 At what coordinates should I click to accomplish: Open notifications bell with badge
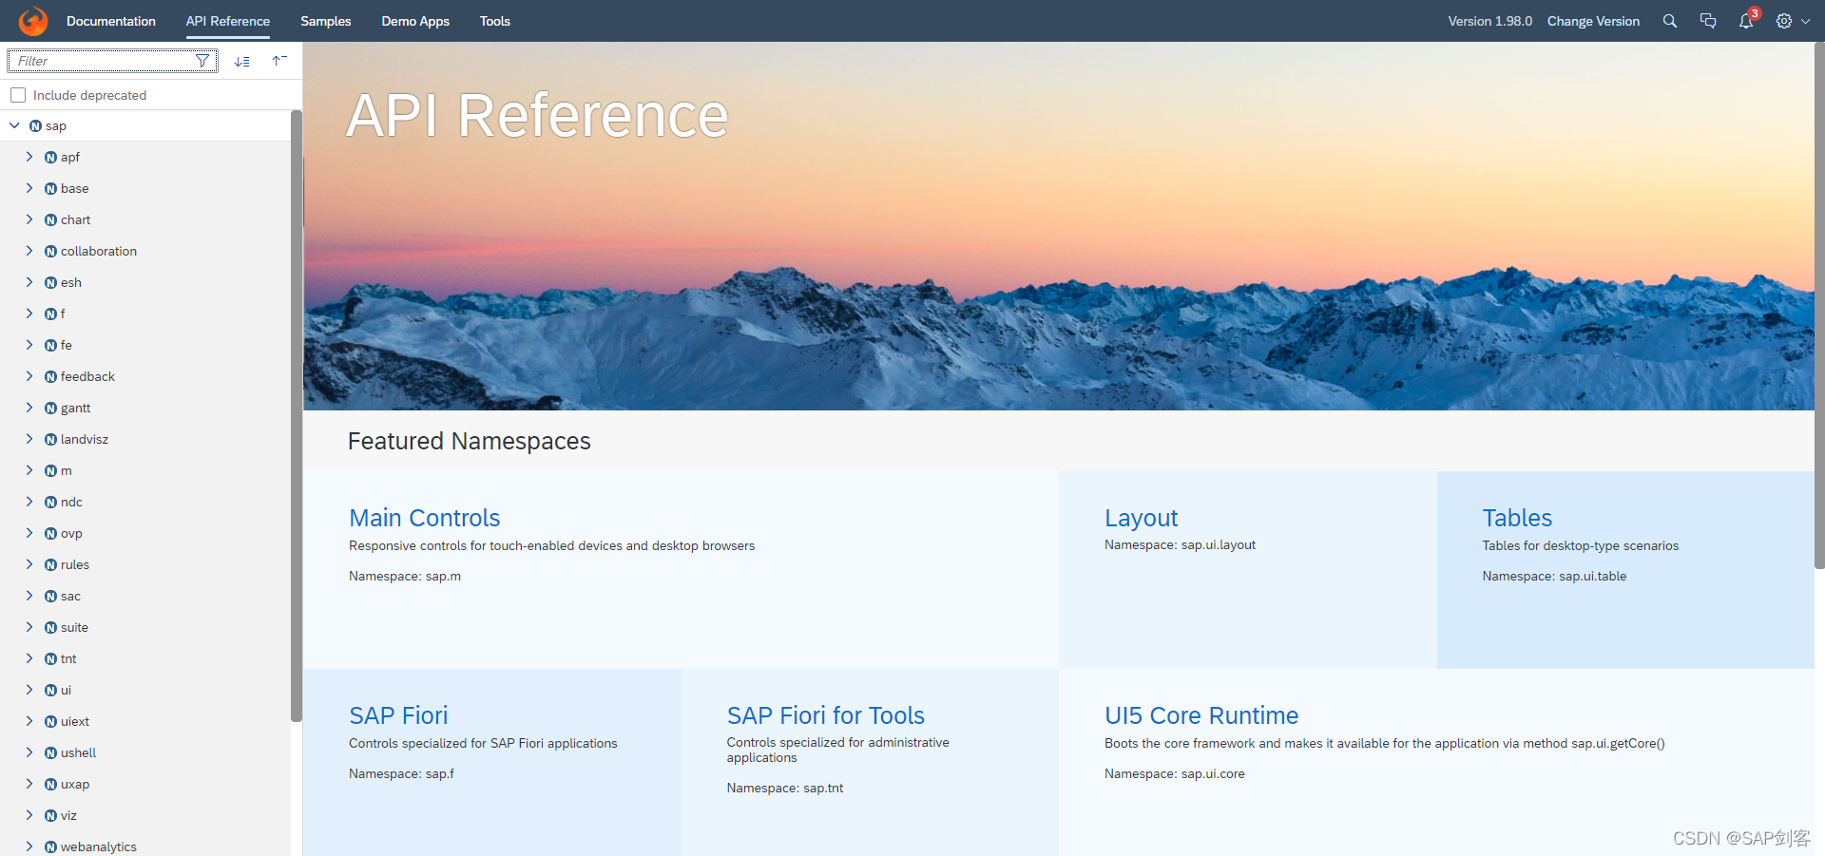pyautogui.click(x=1747, y=20)
